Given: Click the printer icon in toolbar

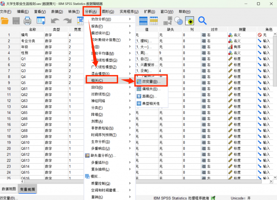Looking at the screenshot, I should point(27,21).
